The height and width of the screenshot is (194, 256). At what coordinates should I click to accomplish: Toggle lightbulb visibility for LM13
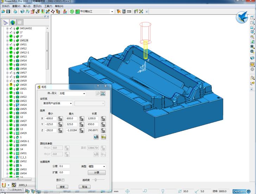coord(14,57)
